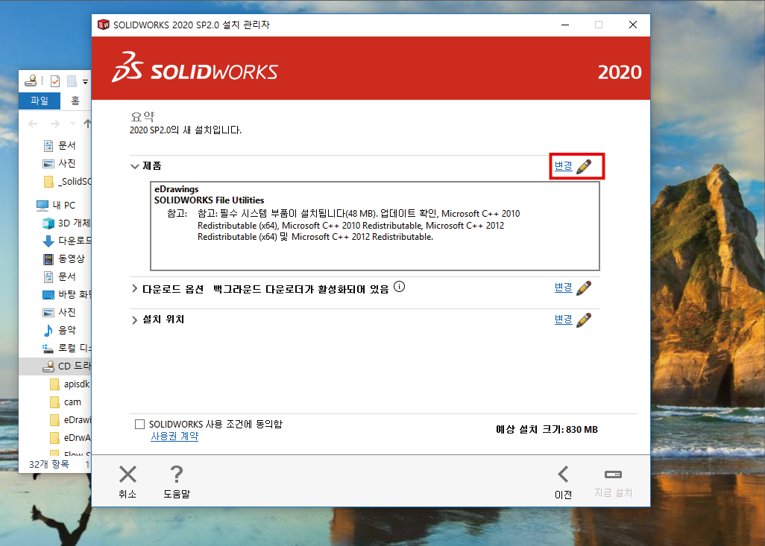Select eDrawings folder in Explorer tree

pyautogui.click(x=70, y=419)
